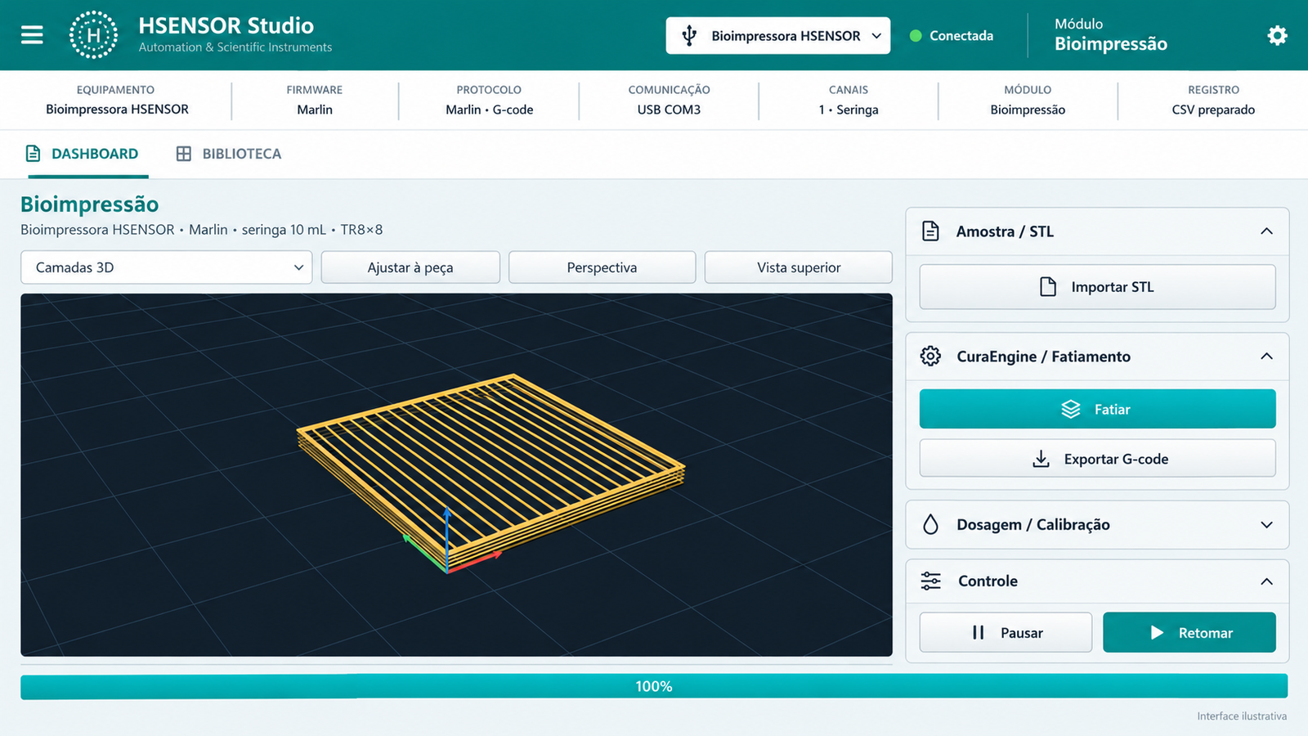Click the USB icon in device selector
The height and width of the screenshot is (736, 1308).
[689, 35]
